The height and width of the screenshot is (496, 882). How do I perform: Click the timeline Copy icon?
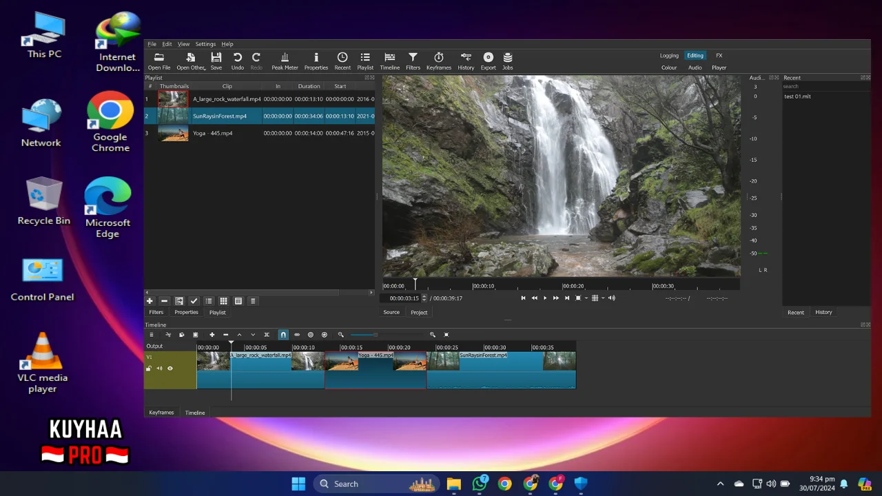[x=182, y=335]
